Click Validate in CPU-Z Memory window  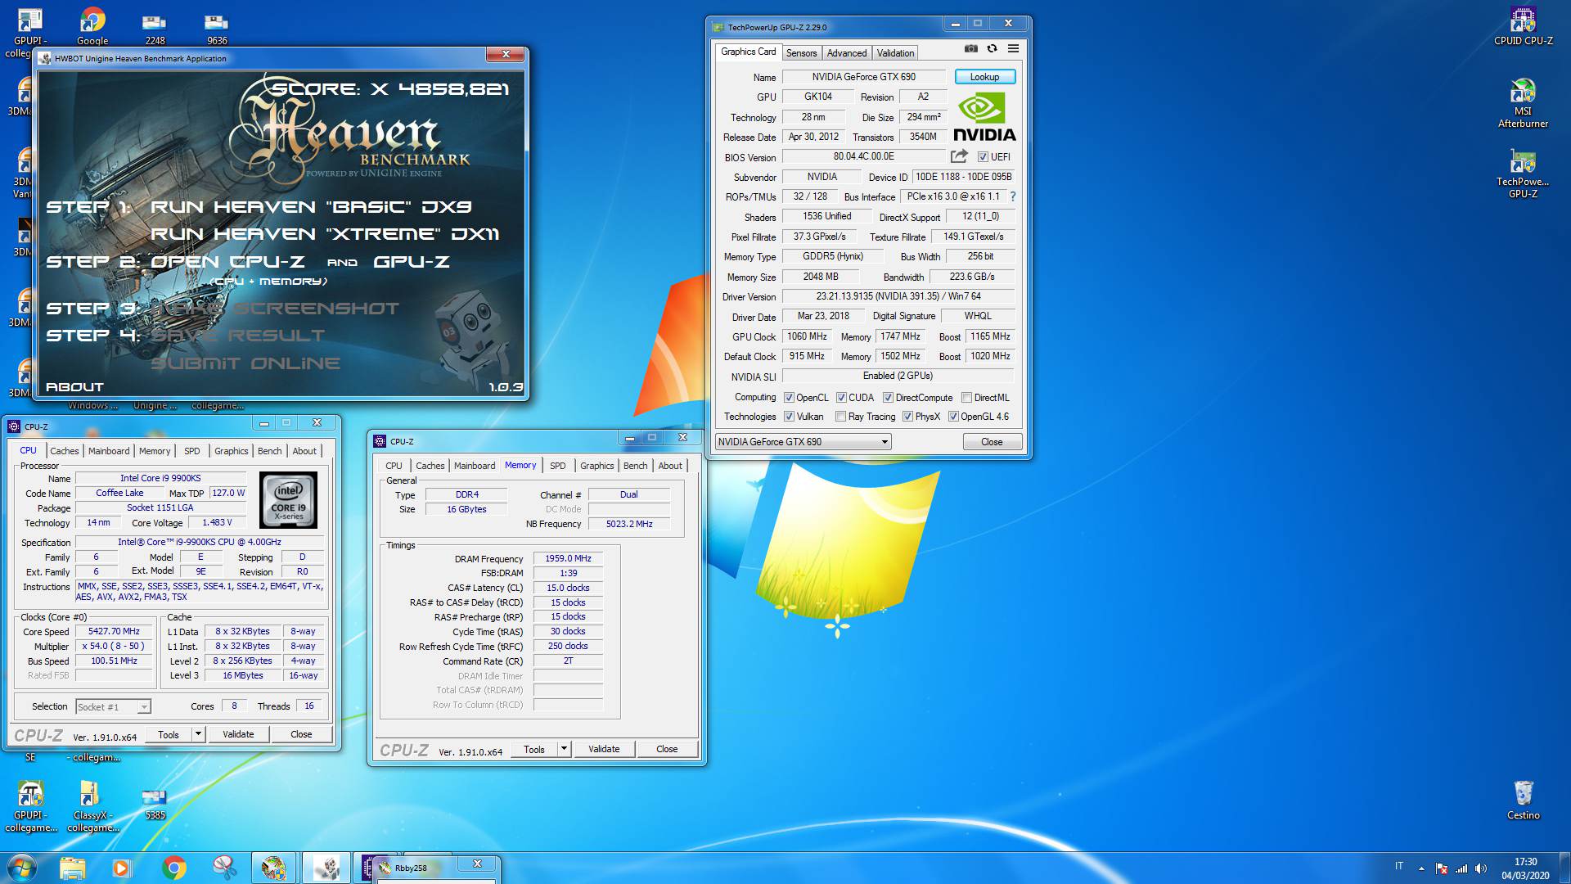(604, 749)
